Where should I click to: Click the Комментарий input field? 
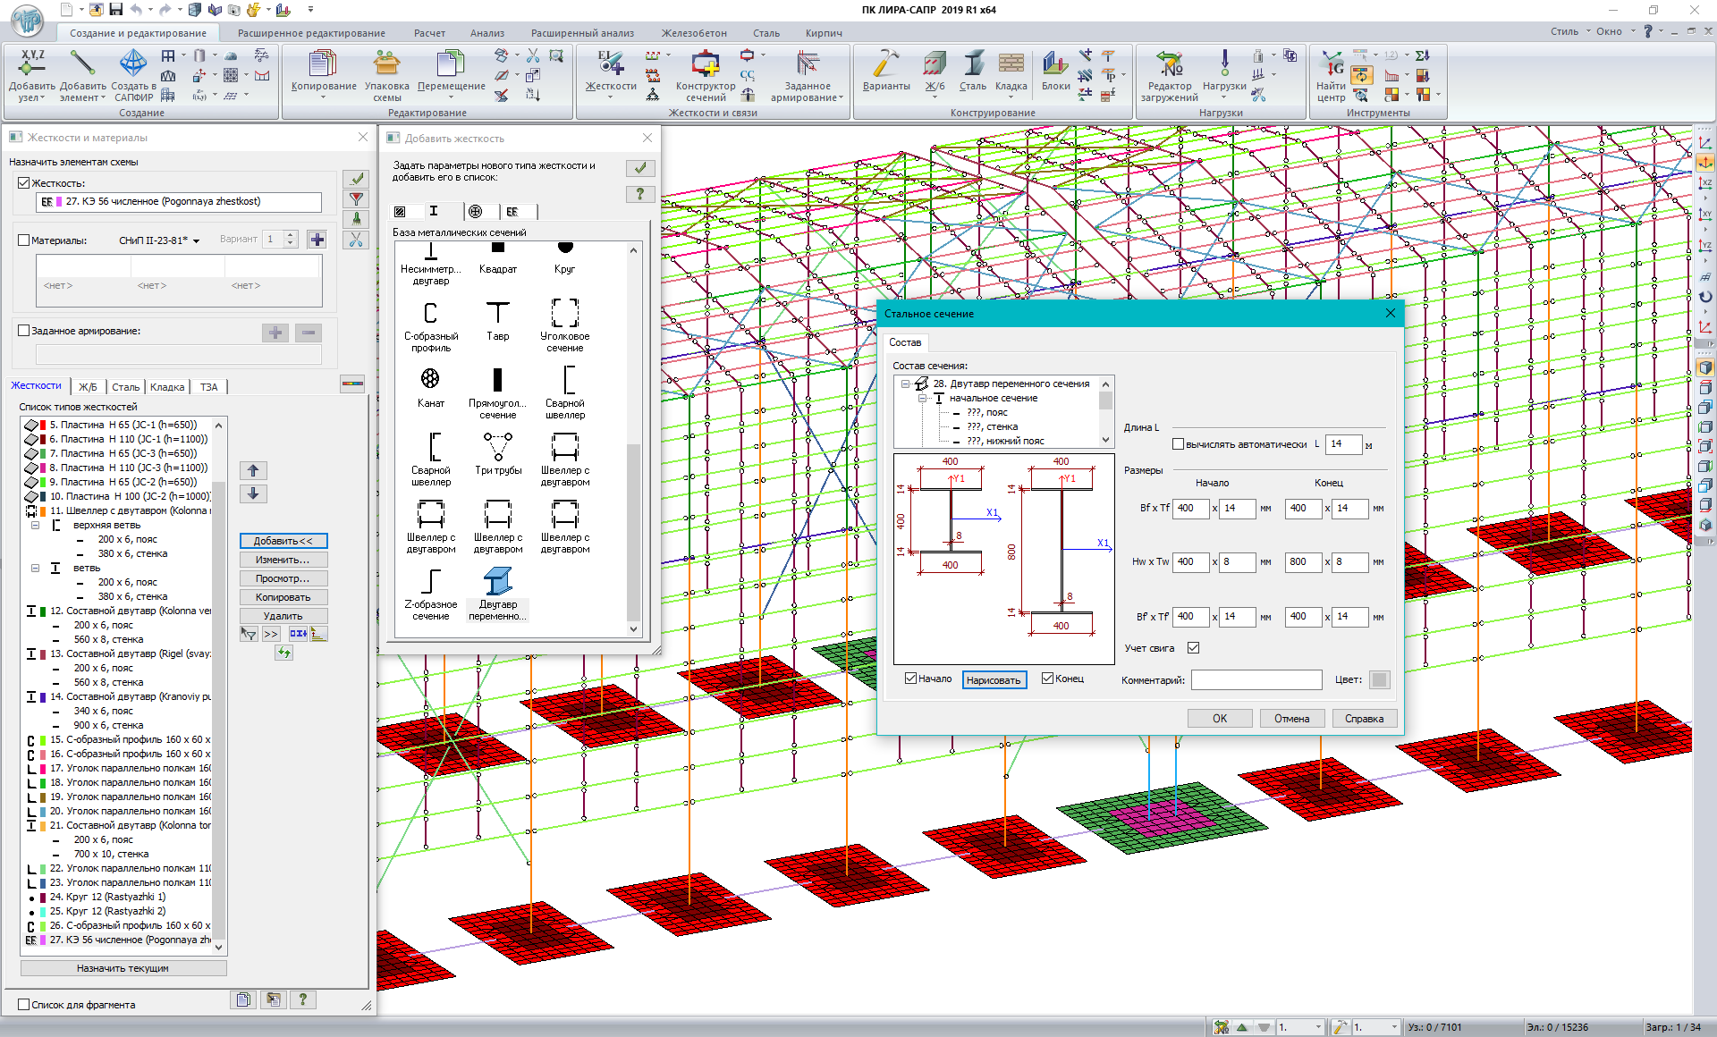click(x=1256, y=679)
